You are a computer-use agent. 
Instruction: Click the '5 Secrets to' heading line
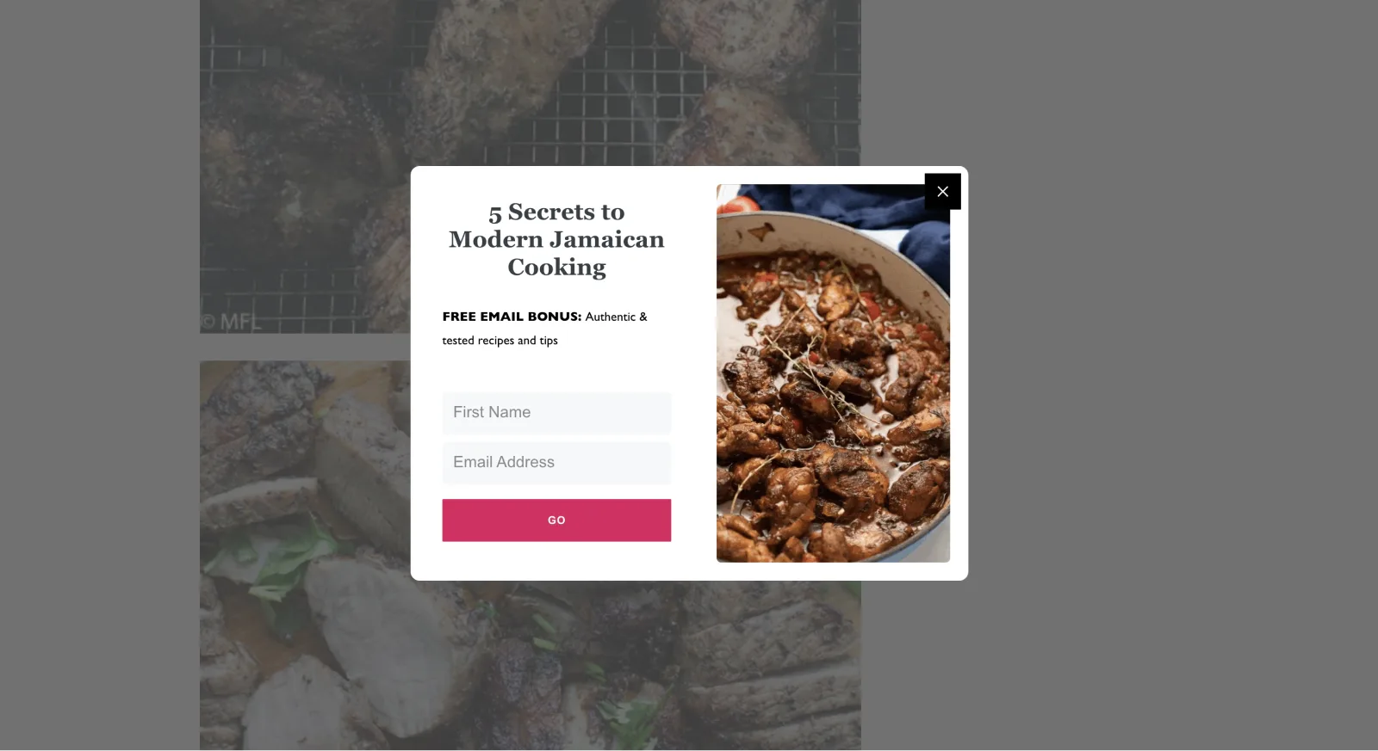tap(556, 212)
